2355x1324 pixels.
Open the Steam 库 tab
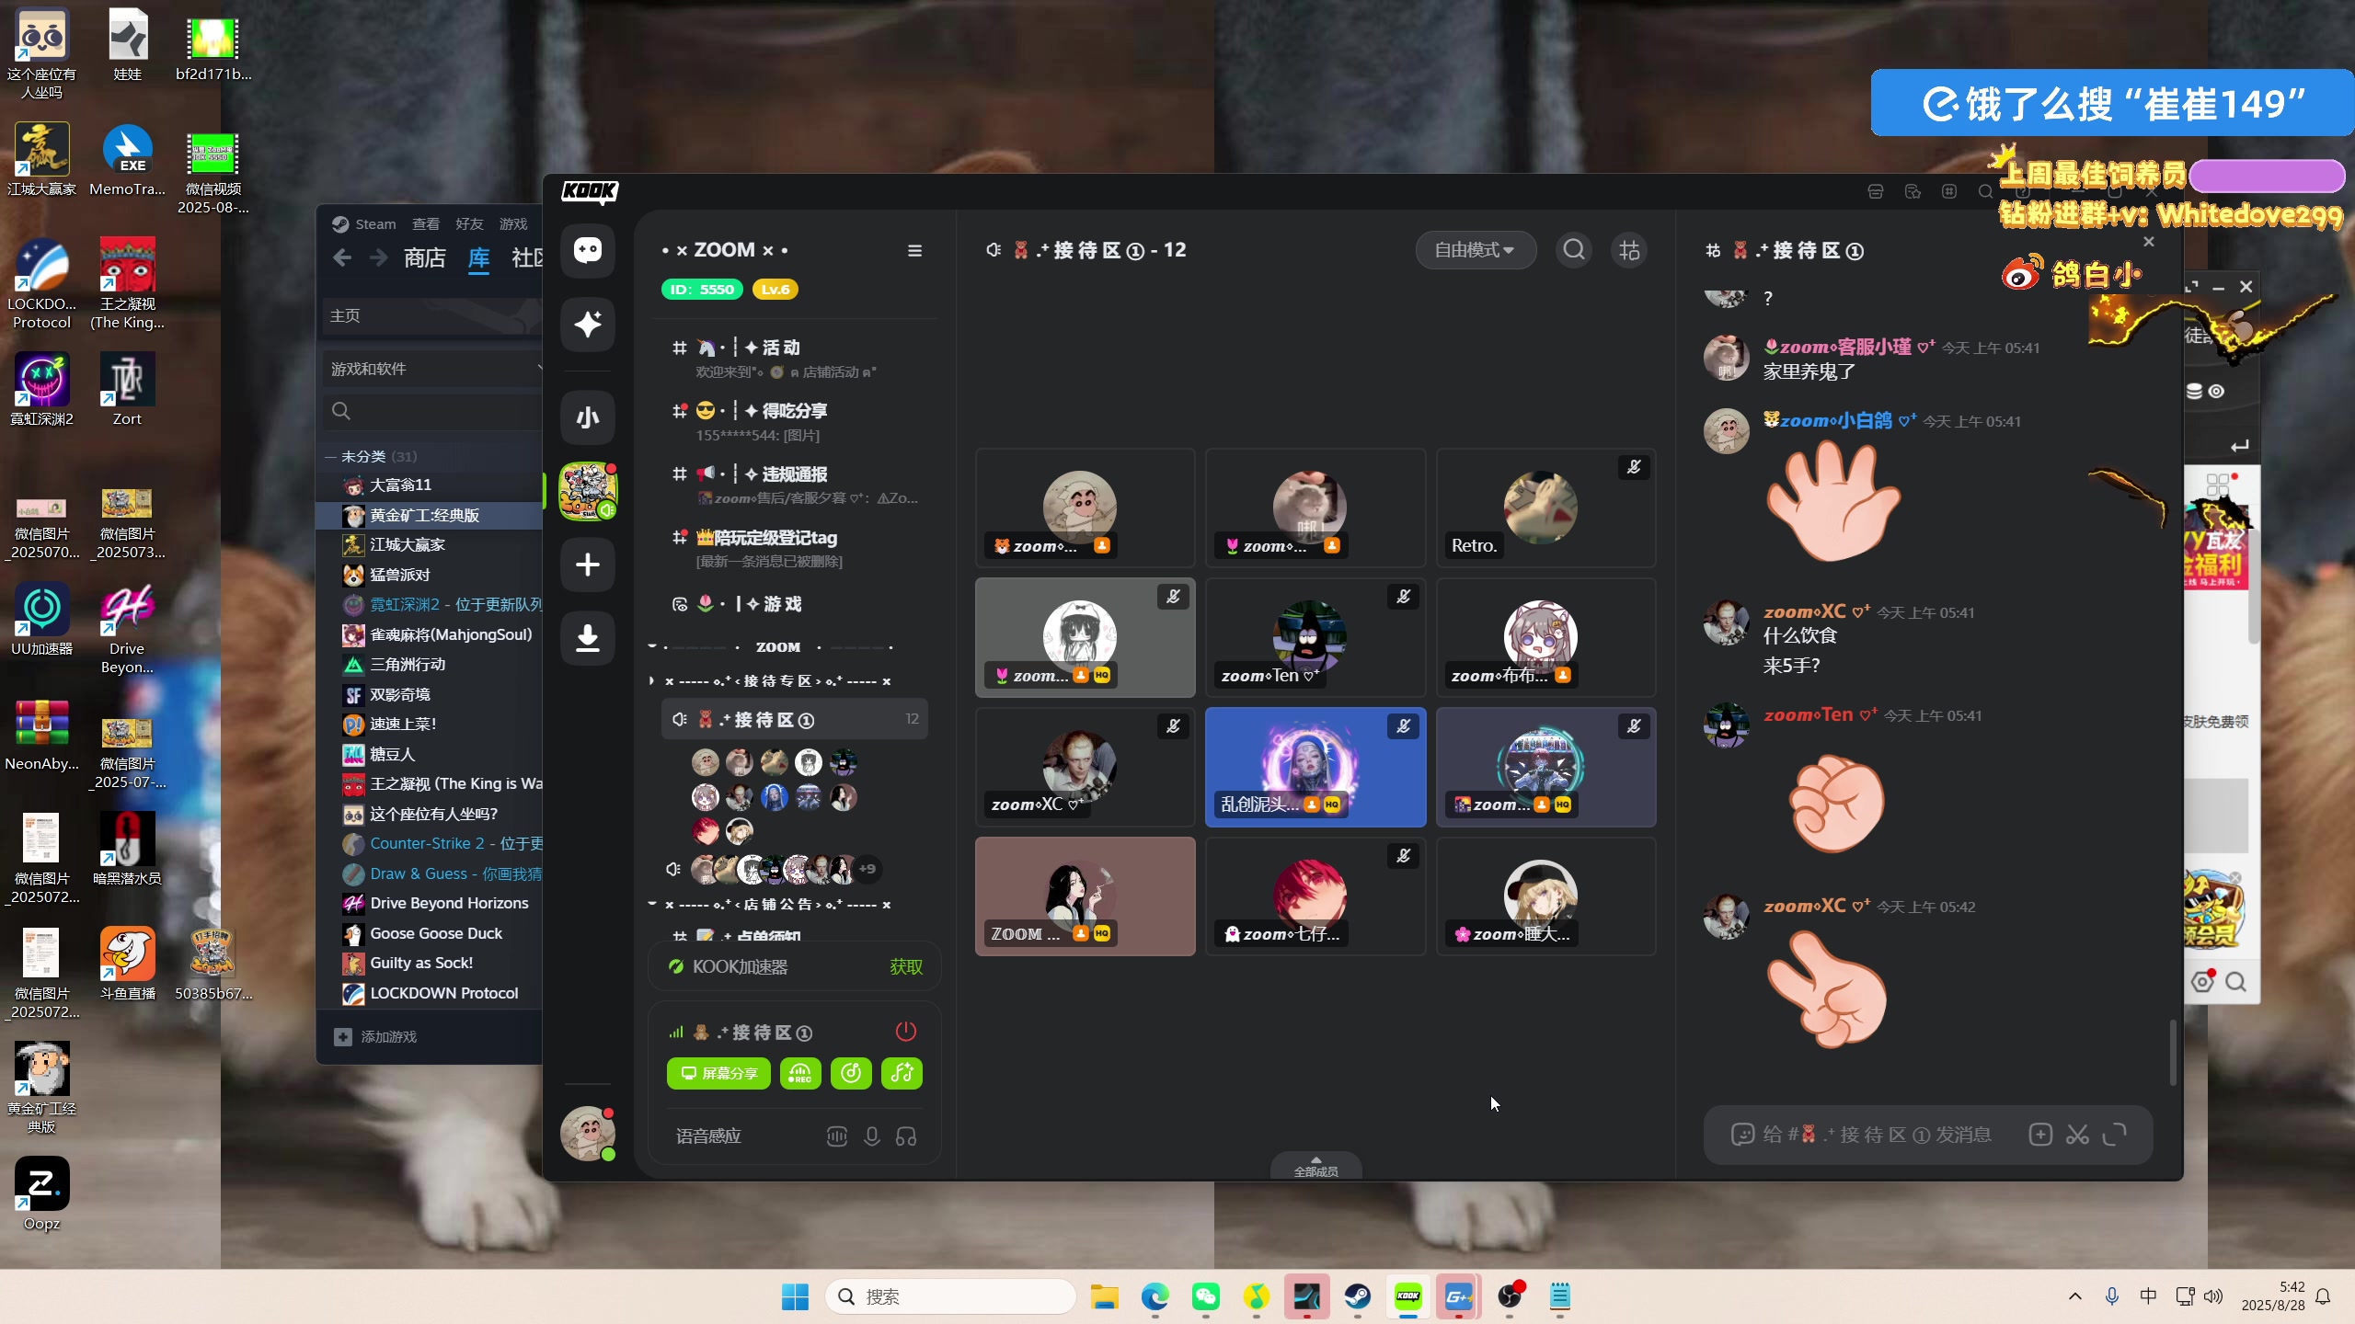point(478,258)
